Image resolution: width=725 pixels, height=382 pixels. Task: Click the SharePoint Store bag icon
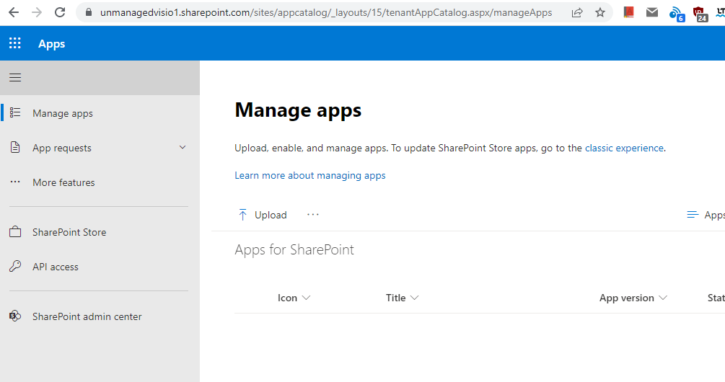click(x=15, y=232)
